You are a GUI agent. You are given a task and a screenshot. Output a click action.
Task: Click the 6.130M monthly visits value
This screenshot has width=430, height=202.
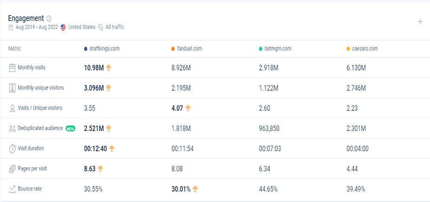click(356, 68)
